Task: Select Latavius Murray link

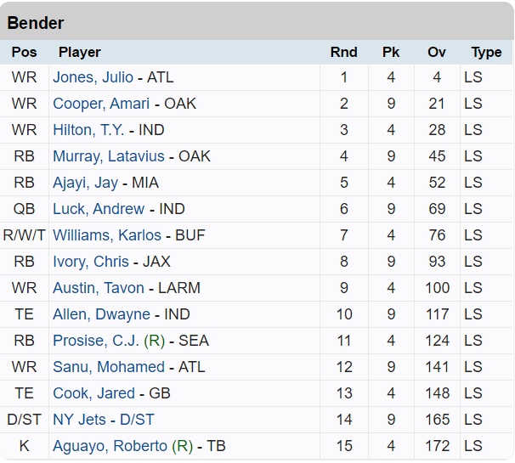Action: coord(110,156)
